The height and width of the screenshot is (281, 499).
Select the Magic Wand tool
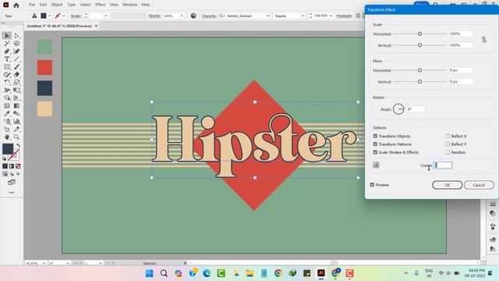coord(7,44)
